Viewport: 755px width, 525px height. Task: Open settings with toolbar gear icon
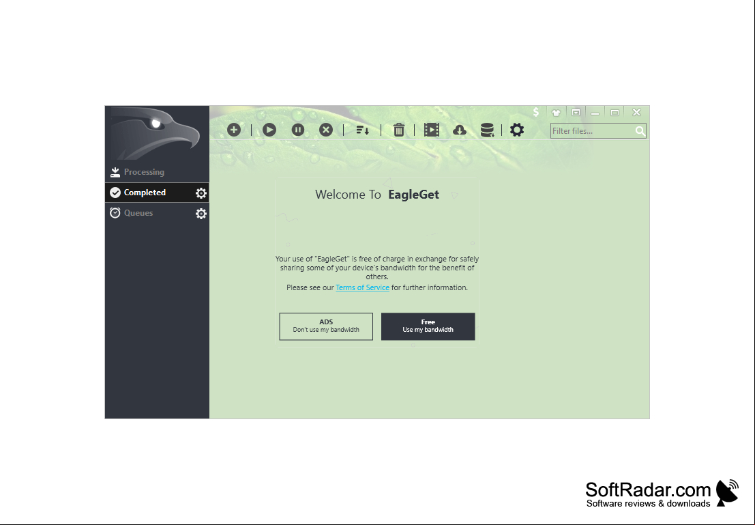pyautogui.click(x=517, y=130)
